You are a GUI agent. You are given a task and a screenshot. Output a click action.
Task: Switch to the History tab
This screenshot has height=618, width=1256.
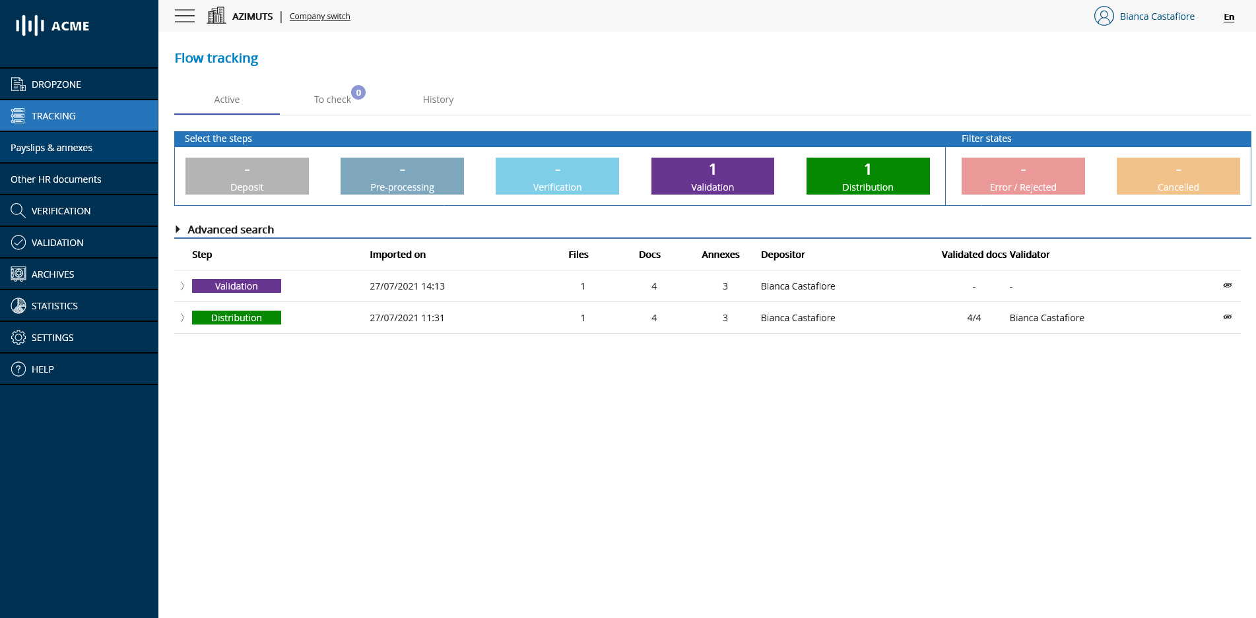[438, 100]
